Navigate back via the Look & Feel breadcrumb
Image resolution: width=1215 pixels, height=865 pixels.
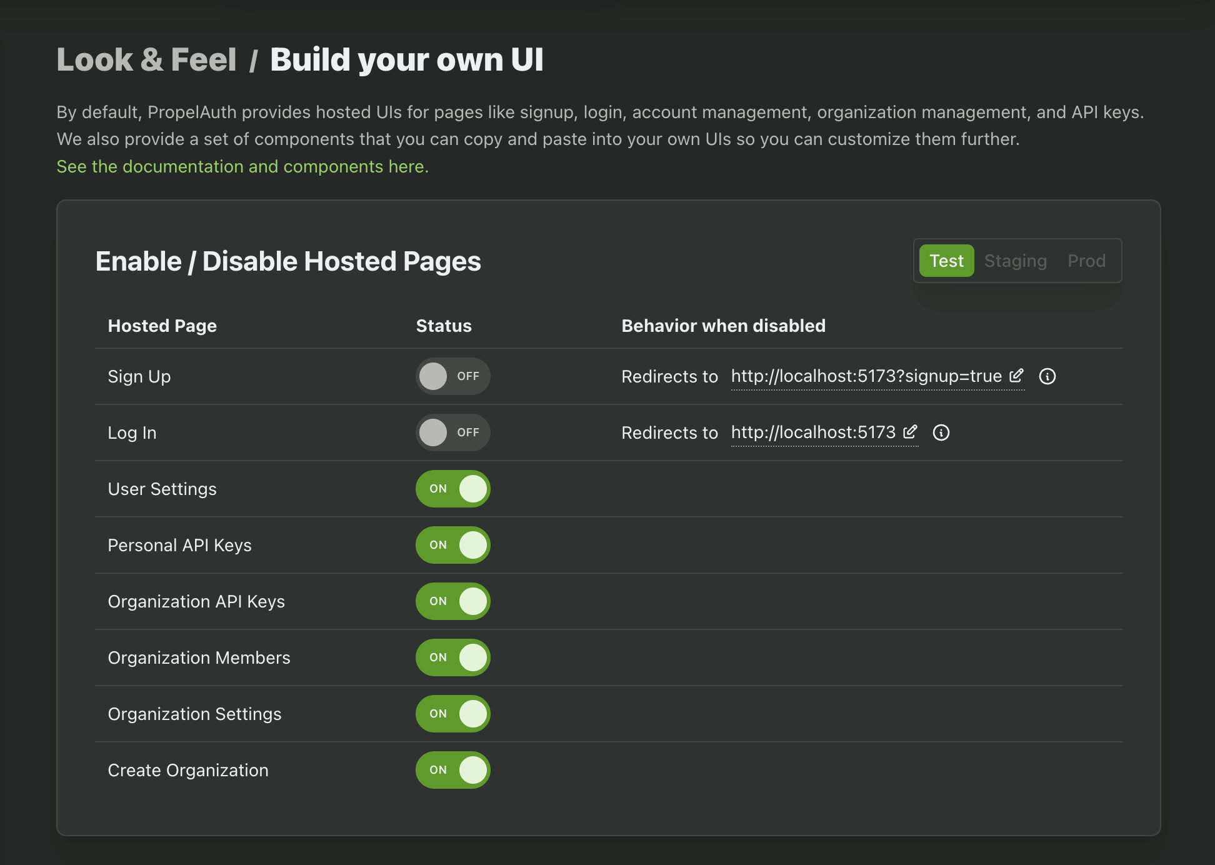pos(146,59)
